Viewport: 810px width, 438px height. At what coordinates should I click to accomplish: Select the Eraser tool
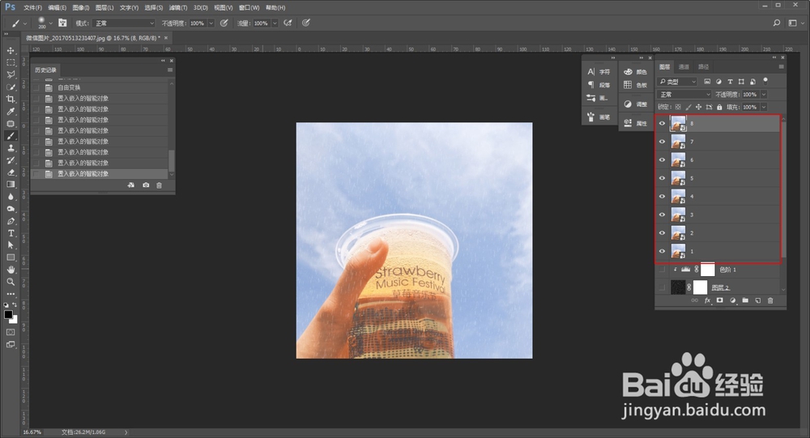click(x=11, y=172)
